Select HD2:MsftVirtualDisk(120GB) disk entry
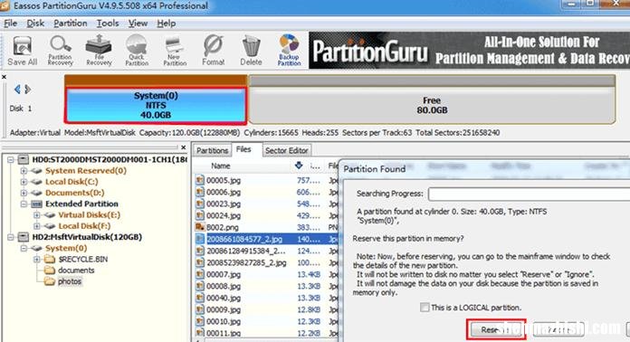Screen dimensions: 630x342 (87, 237)
